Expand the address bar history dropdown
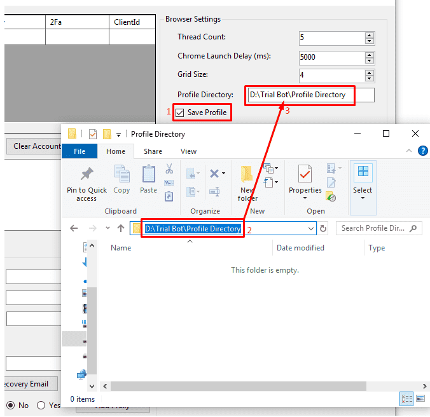This screenshot has height=417, width=430. pos(310,228)
